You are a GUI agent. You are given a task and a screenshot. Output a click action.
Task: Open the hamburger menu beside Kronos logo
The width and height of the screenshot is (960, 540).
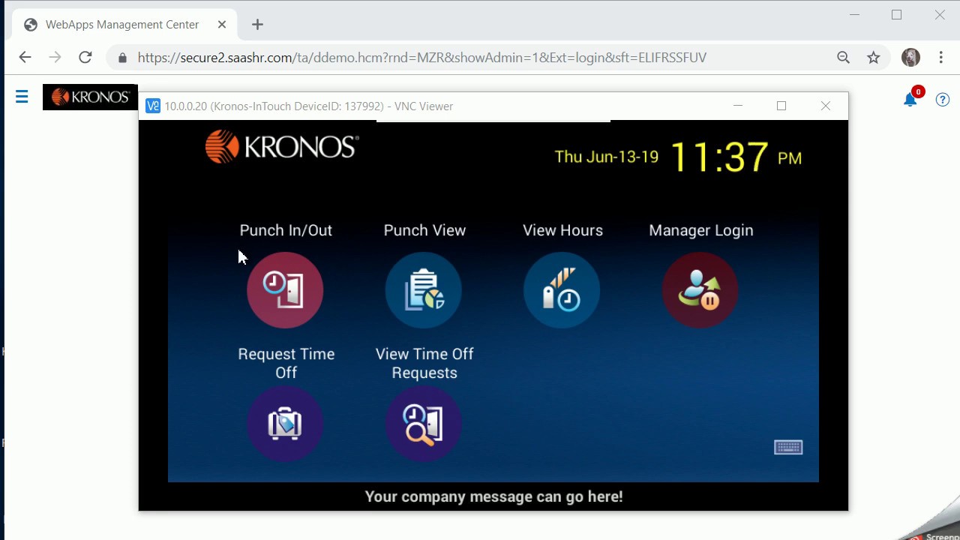[x=22, y=97]
